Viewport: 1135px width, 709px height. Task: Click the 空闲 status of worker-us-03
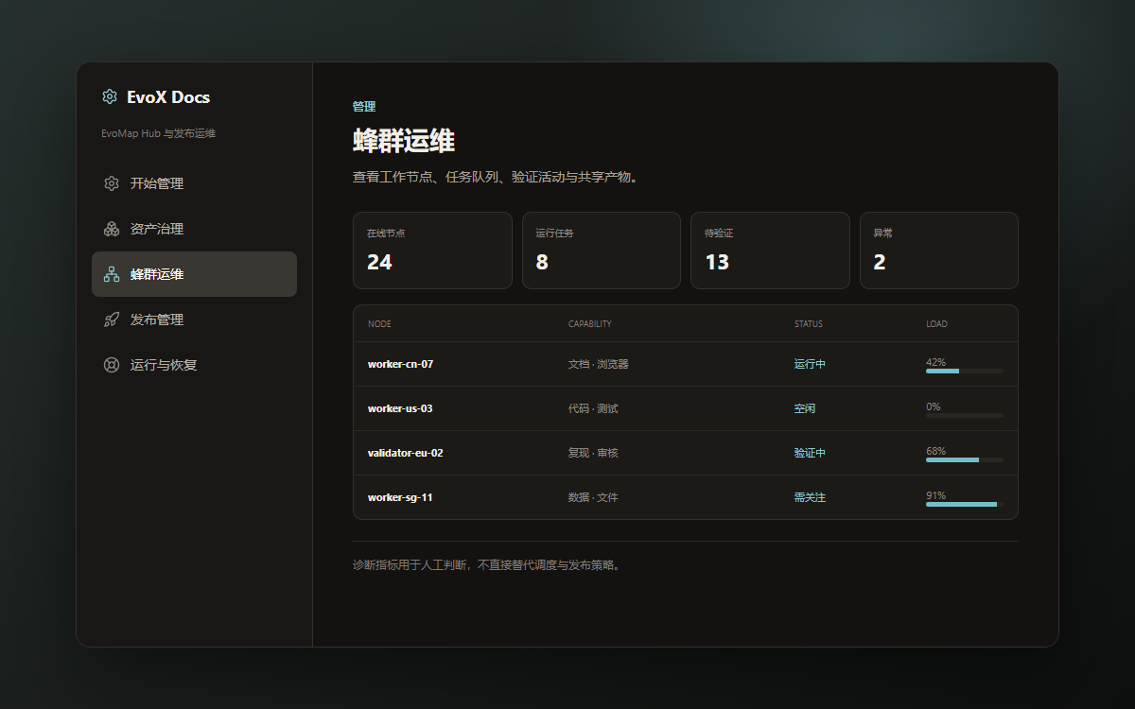click(x=805, y=408)
